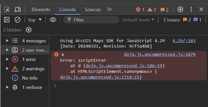Open console settings gear beside hidden count
This screenshot has height=107, width=208.
(29, 30)
